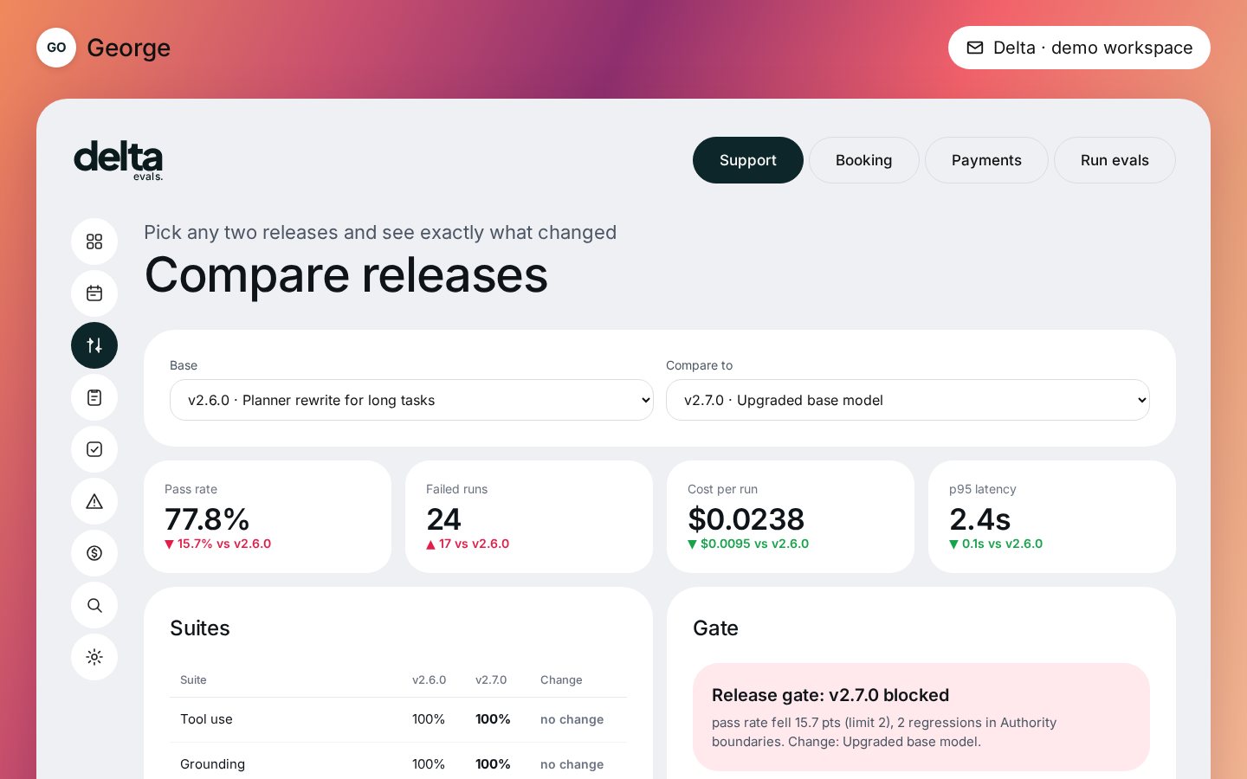1247x779 pixels.
Task: Click 'no change' in Tool use row
Action: click(572, 719)
